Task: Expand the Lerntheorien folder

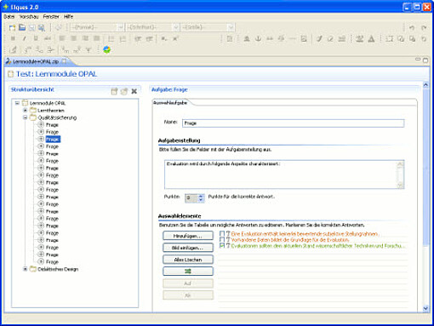Action: click(26, 110)
